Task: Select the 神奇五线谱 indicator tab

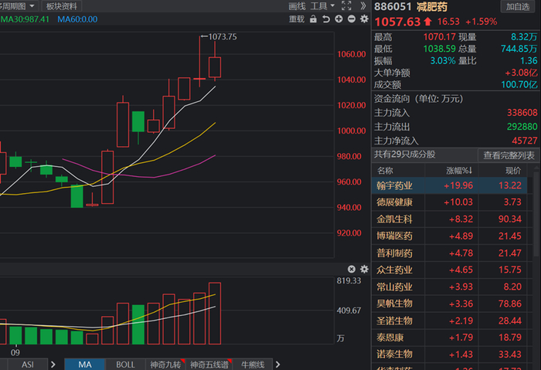Action: point(209,365)
